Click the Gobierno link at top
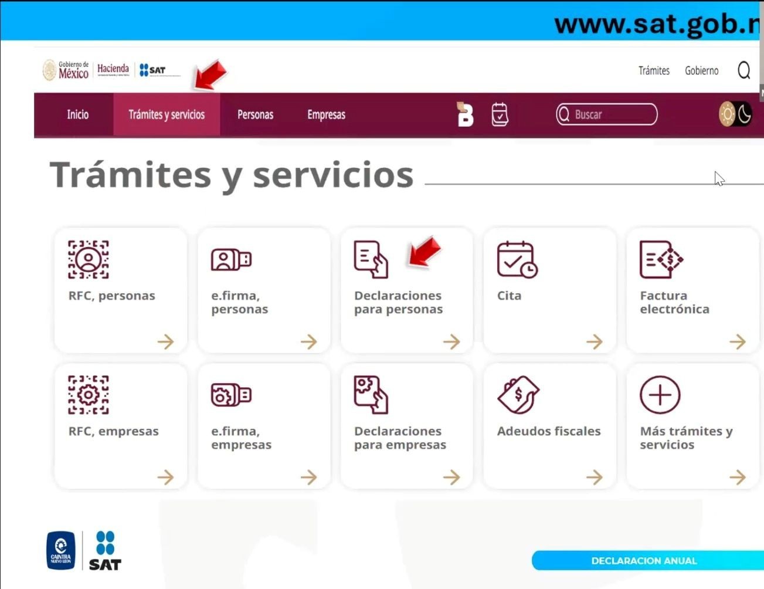 click(x=701, y=71)
